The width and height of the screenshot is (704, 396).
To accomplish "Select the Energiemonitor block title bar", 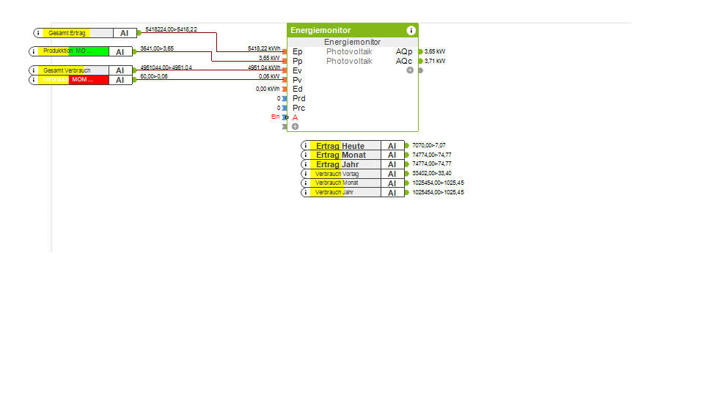I will click(x=353, y=31).
